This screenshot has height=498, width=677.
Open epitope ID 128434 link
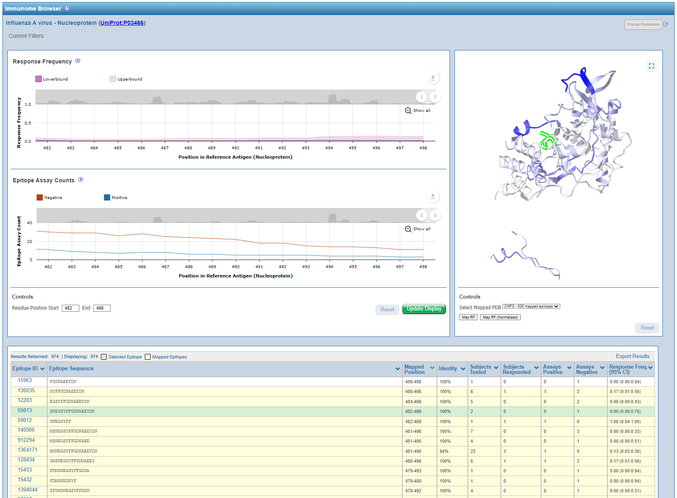pyautogui.click(x=26, y=460)
